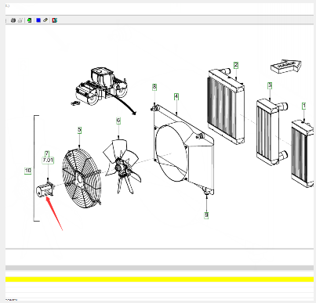Viewport: 316px width, 303px height.
Task: Click the green arrow toolbar icon
Action: pos(30,20)
